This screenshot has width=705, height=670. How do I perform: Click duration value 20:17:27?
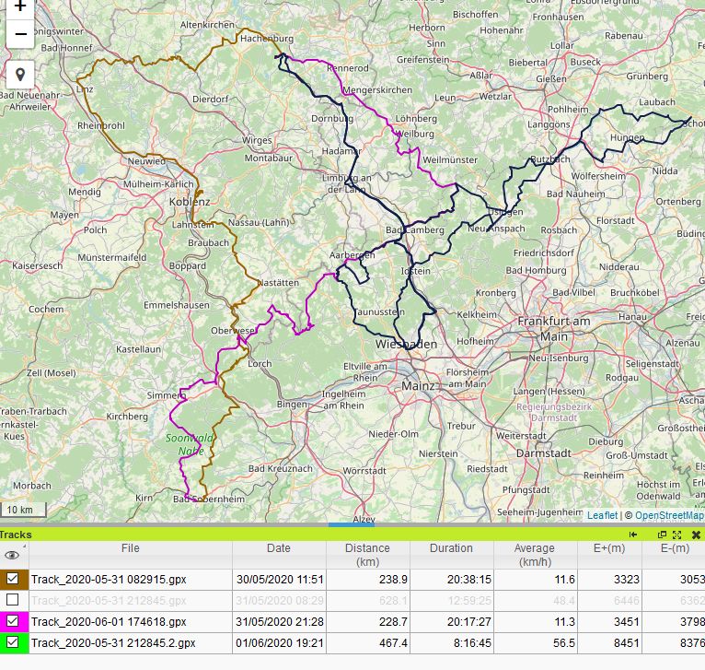469,621
